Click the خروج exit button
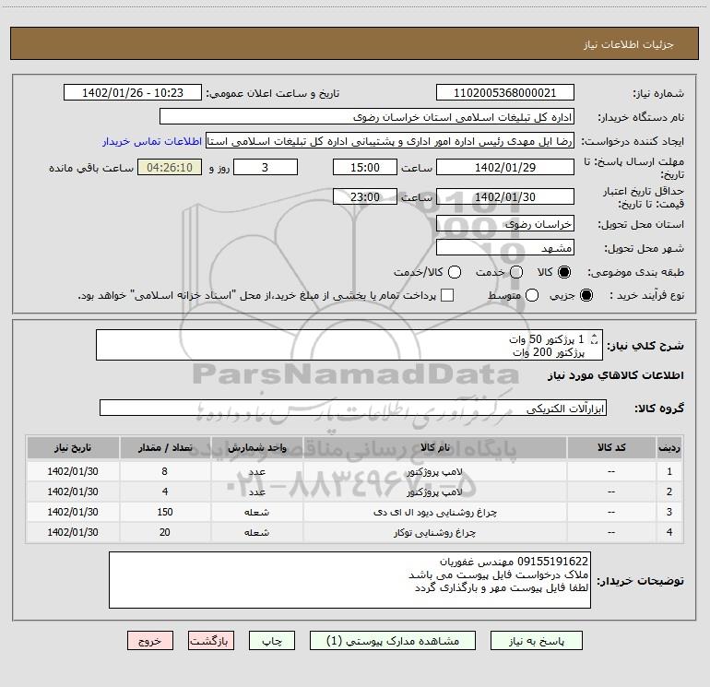 click(x=150, y=641)
